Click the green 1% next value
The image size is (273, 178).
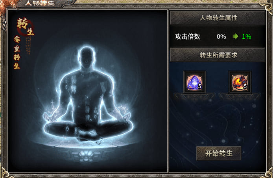pyautogui.click(x=247, y=36)
